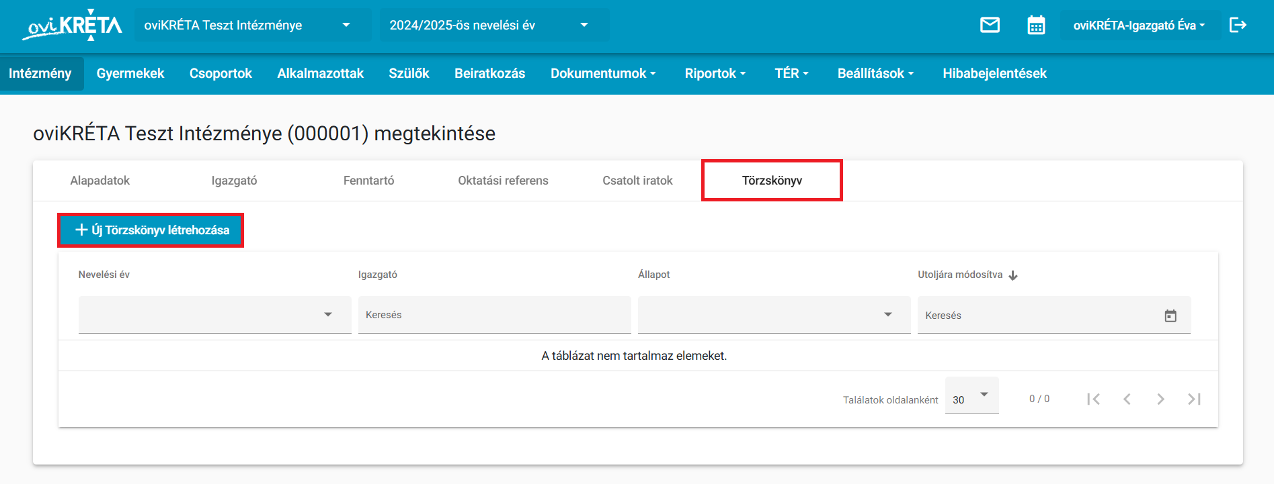Image resolution: width=1274 pixels, height=484 pixels.
Task: Open the calendar icon in header
Action: pyautogui.click(x=1036, y=26)
